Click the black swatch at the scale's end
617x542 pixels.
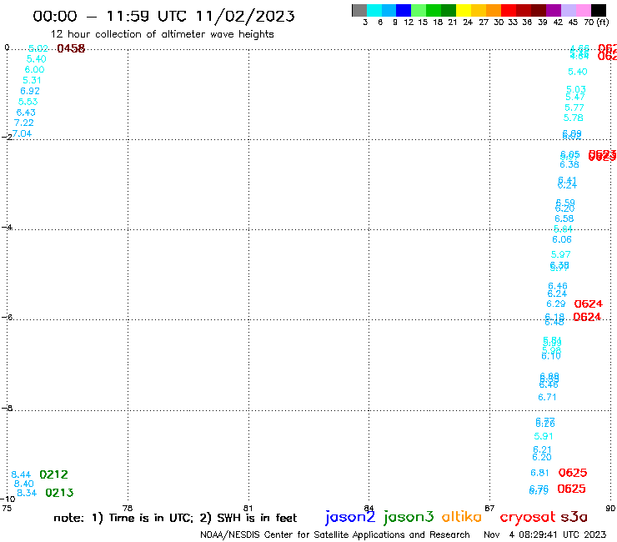pos(599,11)
